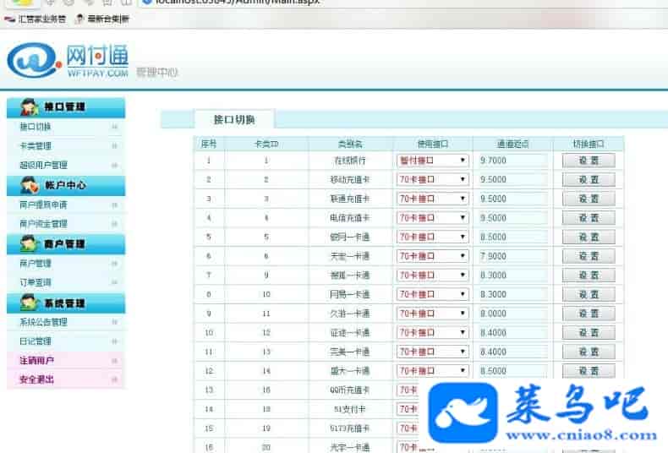Select the 接口切换 tab above the table
This screenshot has height=453, width=668.
pos(234,120)
